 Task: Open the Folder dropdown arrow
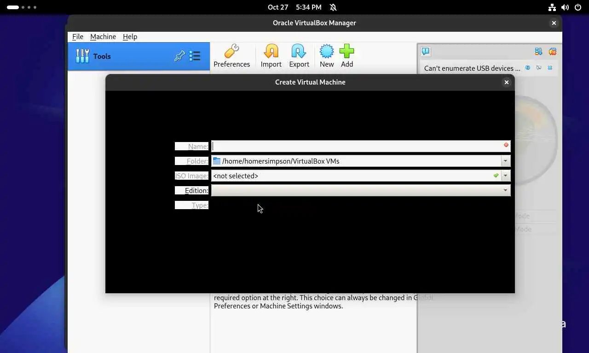(505, 161)
